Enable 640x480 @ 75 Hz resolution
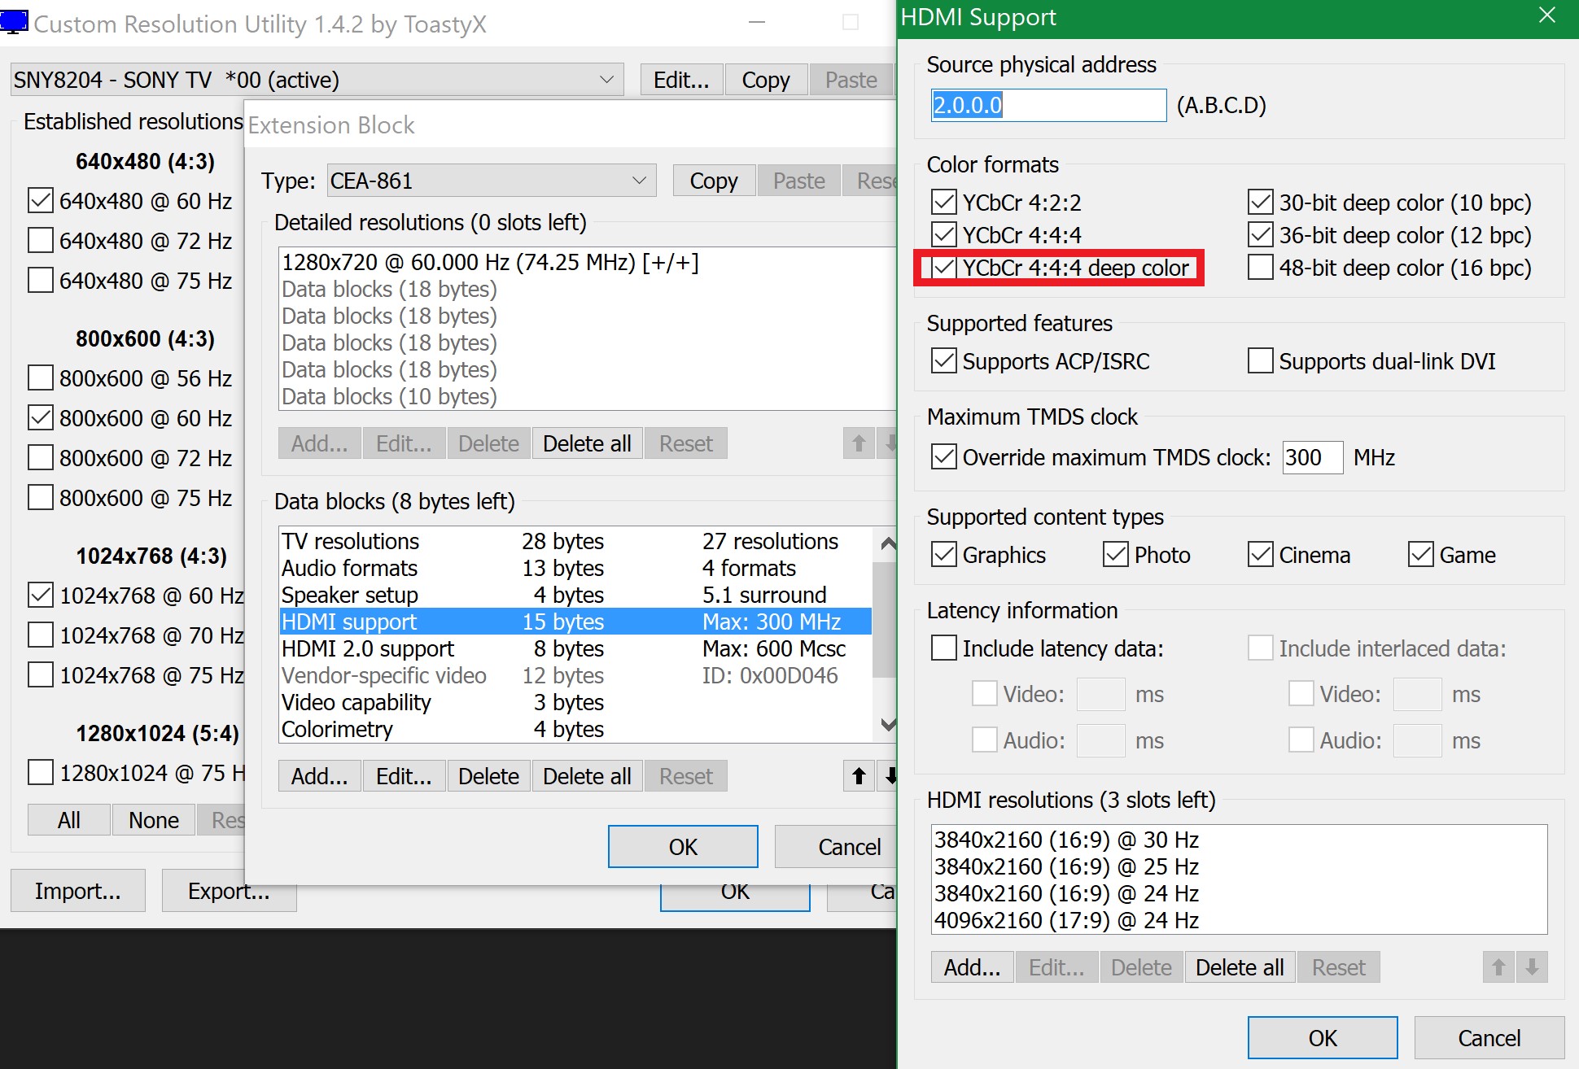The image size is (1579, 1069). 40,280
